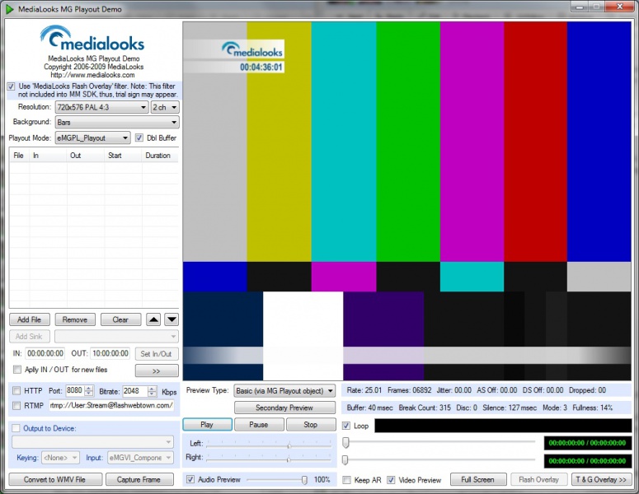The height and width of the screenshot is (494, 639).
Task: Open the Resolution 720x576 PAL 4:3 dropdown
Action: point(102,107)
